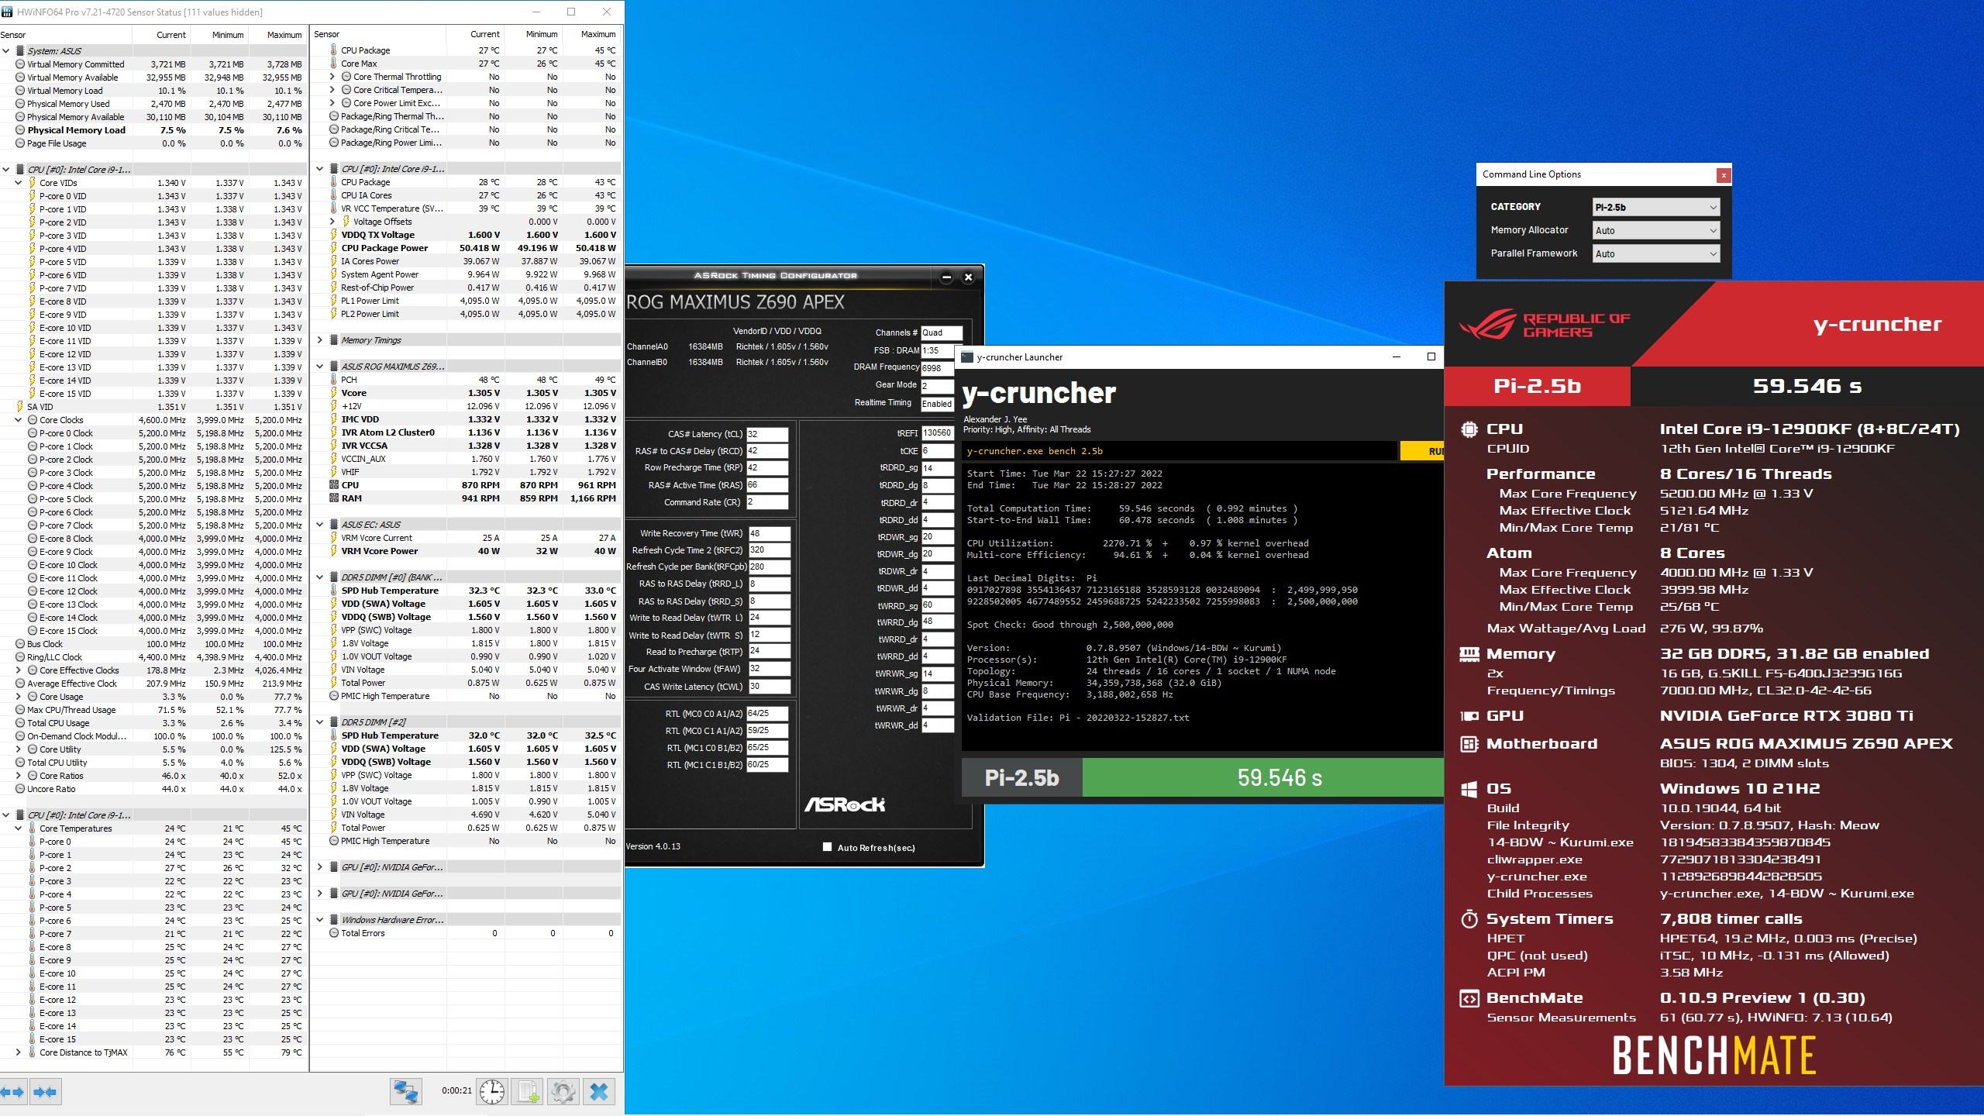Viewport: 1984px width, 1116px height.
Task: Open CATEGORY Pi-2.5b dropdown
Action: [1656, 207]
